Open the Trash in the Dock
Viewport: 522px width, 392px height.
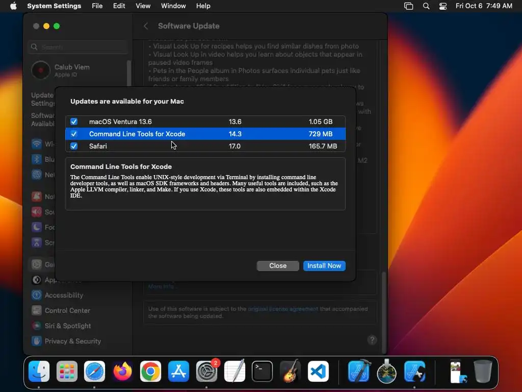tap(483, 372)
